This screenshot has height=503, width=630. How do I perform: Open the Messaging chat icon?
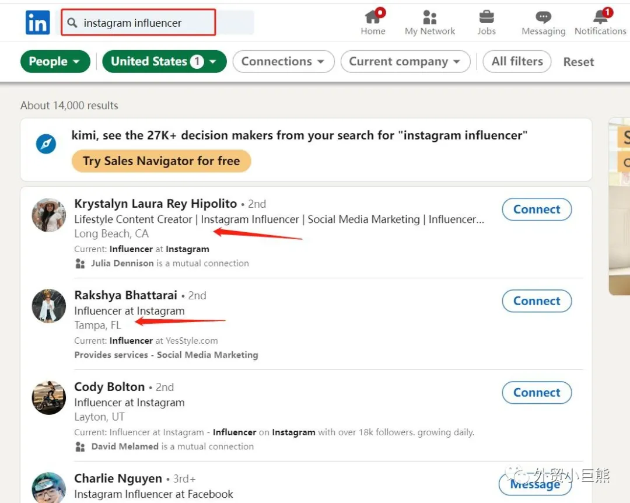tap(543, 17)
